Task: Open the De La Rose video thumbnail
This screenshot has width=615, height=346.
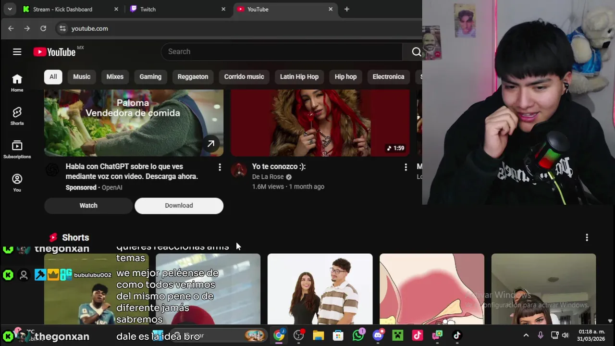Action: pyautogui.click(x=320, y=123)
